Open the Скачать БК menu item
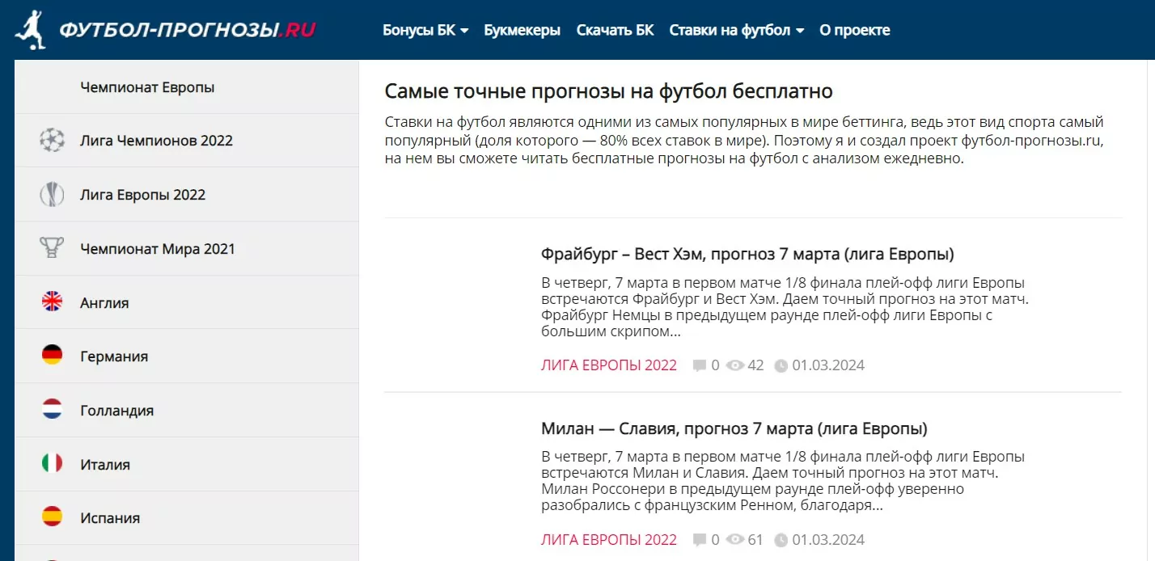 (x=615, y=31)
